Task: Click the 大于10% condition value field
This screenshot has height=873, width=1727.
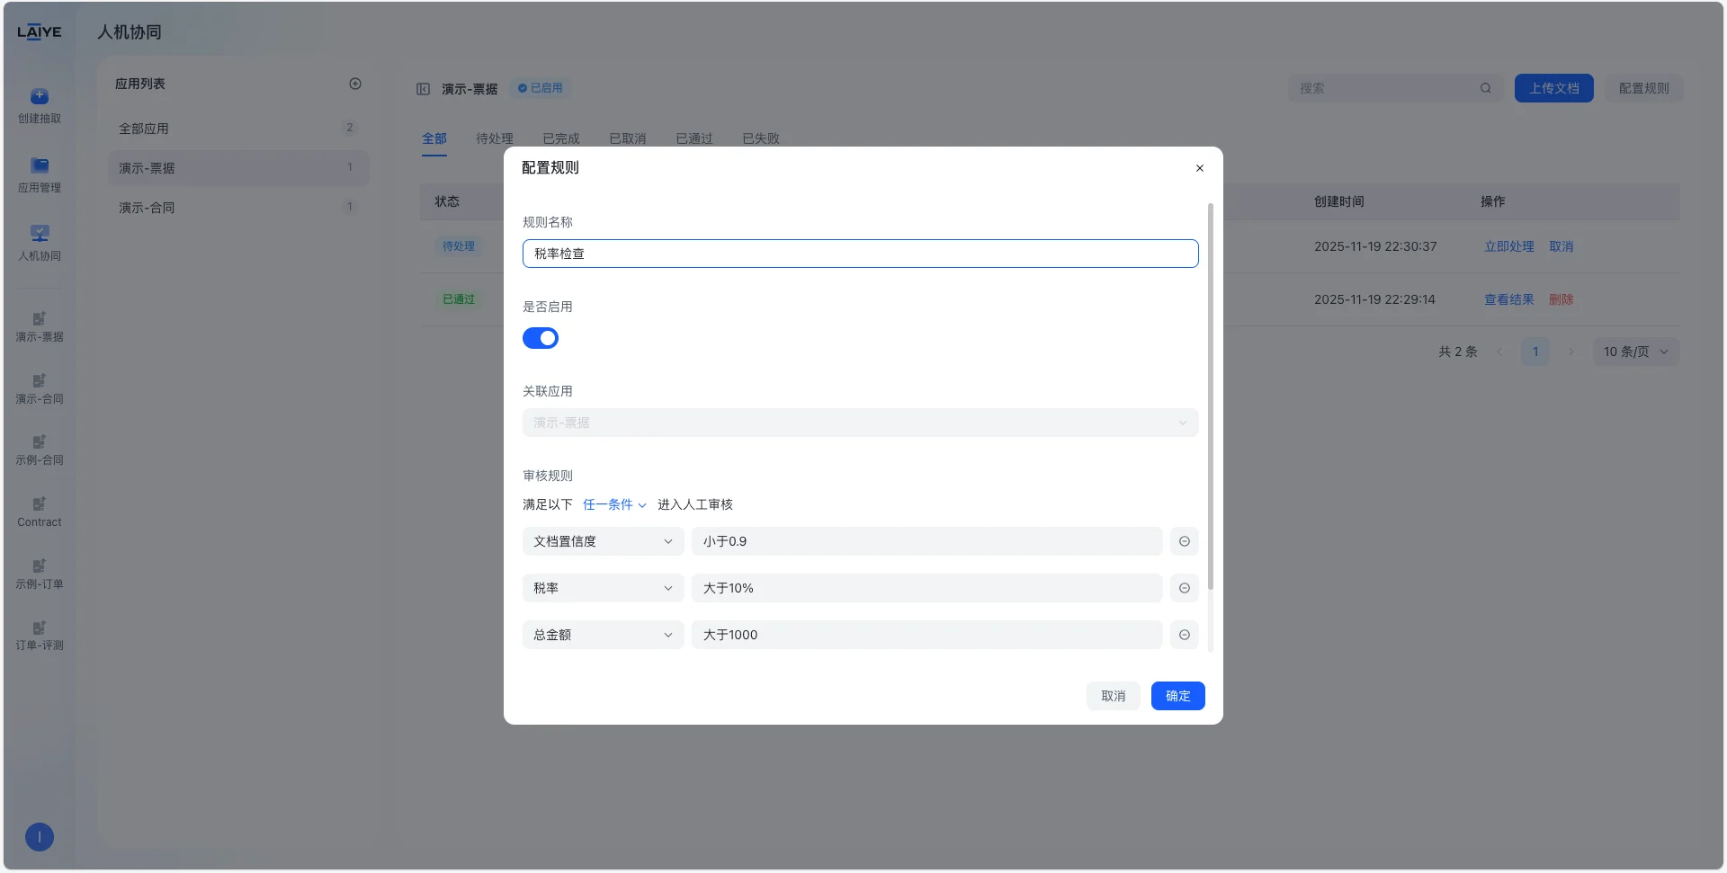Action: 926,588
